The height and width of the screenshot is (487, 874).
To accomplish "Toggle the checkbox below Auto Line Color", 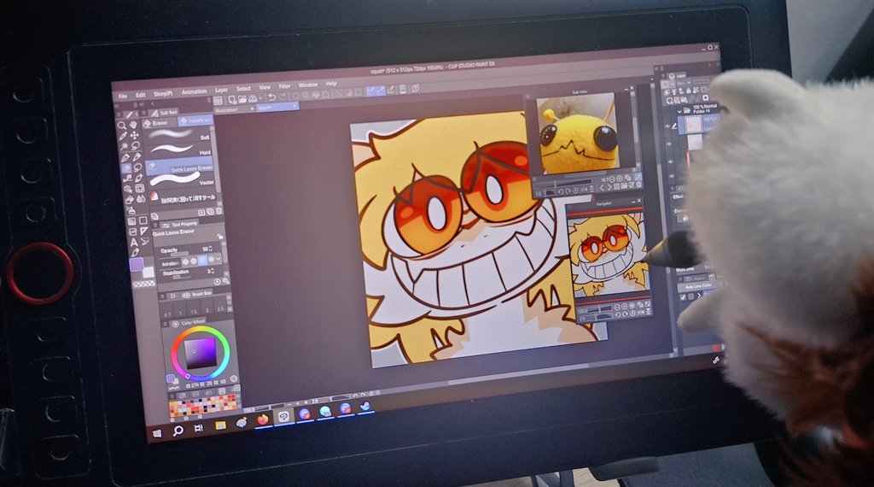I will click(x=684, y=296).
